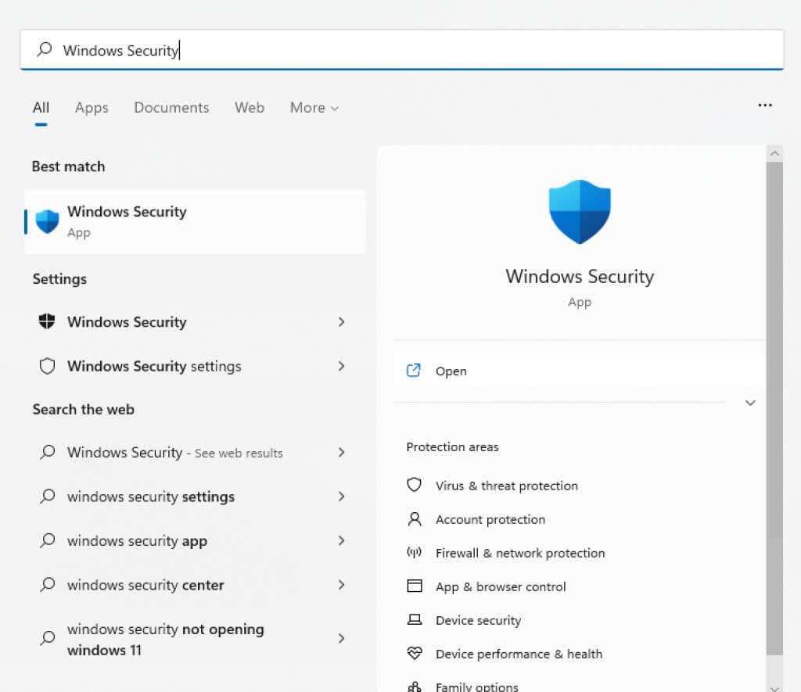Open the Windows Security app via Open
The image size is (801, 692).
point(580,371)
